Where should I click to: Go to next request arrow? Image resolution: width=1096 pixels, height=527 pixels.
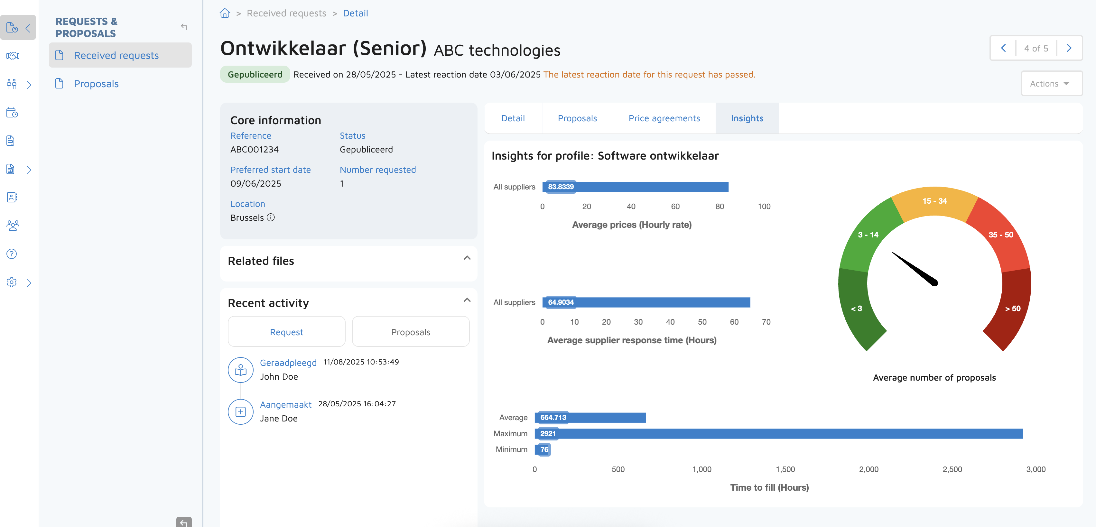[1069, 48]
